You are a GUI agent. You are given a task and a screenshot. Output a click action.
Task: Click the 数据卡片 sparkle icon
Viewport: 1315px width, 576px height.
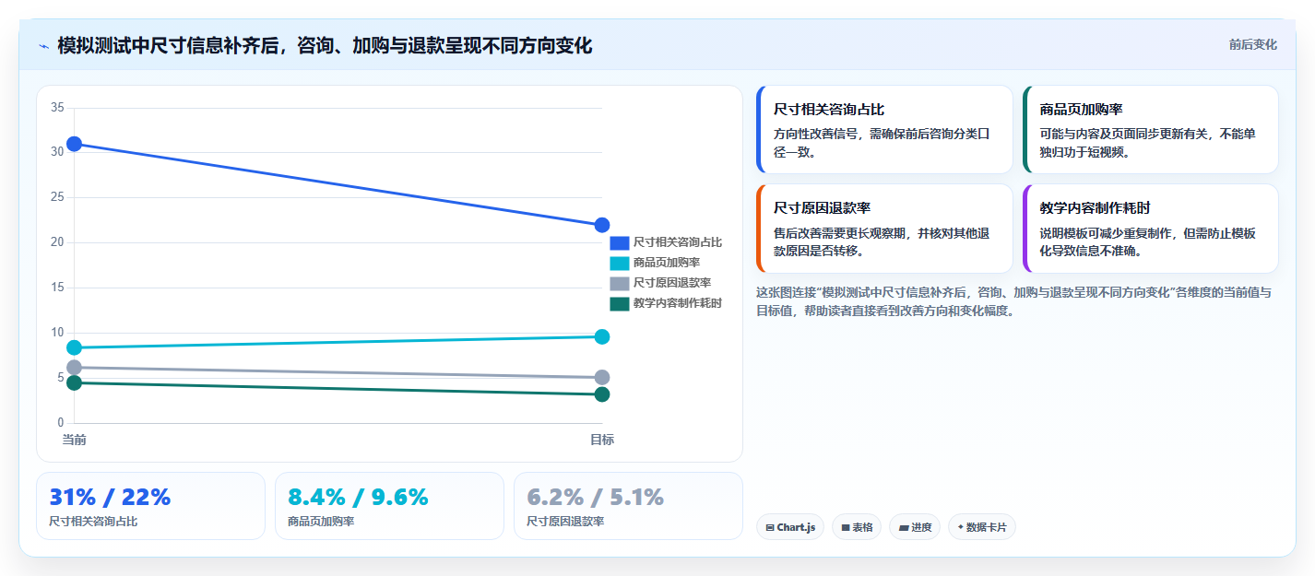[x=960, y=528]
